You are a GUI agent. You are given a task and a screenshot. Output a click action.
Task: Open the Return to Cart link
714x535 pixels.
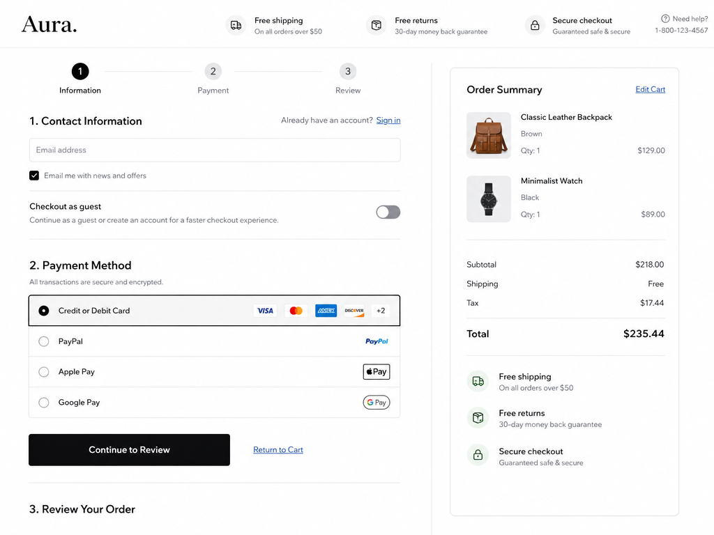[x=278, y=450]
